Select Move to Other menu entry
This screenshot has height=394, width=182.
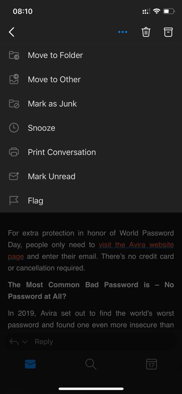click(91, 79)
